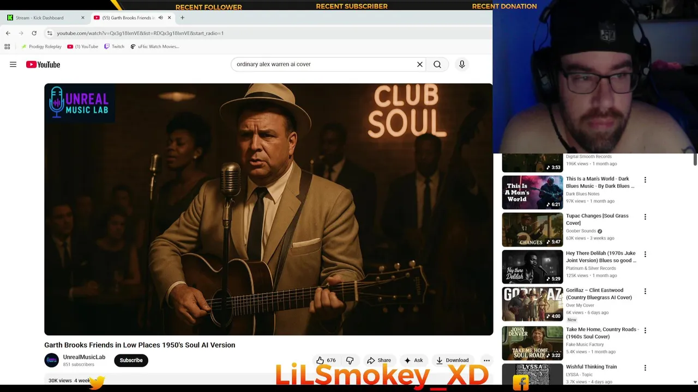Click Digital Smooth Records channel name
698x392 pixels.
point(588,157)
